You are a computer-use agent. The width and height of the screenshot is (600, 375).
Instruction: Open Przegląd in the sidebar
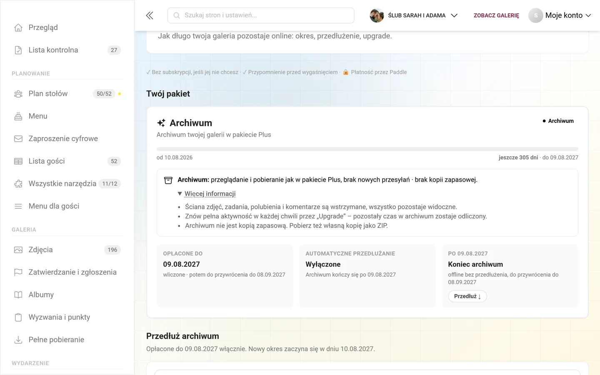(67, 27)
